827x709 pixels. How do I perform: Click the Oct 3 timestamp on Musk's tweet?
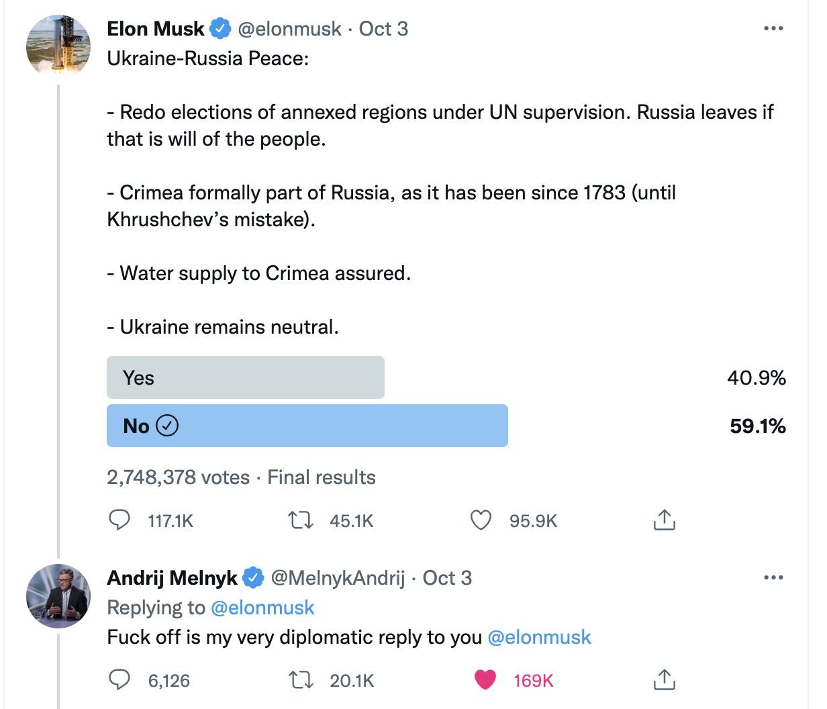(x=383, y=29)
